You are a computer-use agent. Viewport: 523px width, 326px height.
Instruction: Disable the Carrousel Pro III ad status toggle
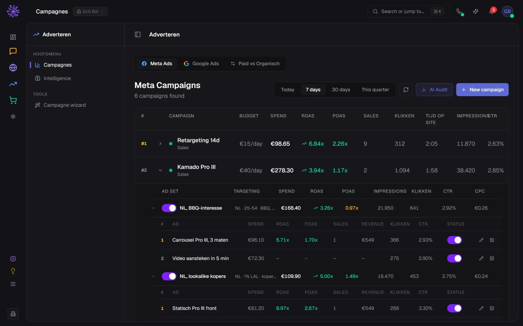pos(454,240)
